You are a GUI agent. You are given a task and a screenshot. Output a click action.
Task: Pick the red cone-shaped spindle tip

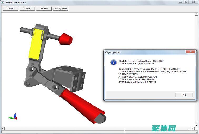click(66, 39)
